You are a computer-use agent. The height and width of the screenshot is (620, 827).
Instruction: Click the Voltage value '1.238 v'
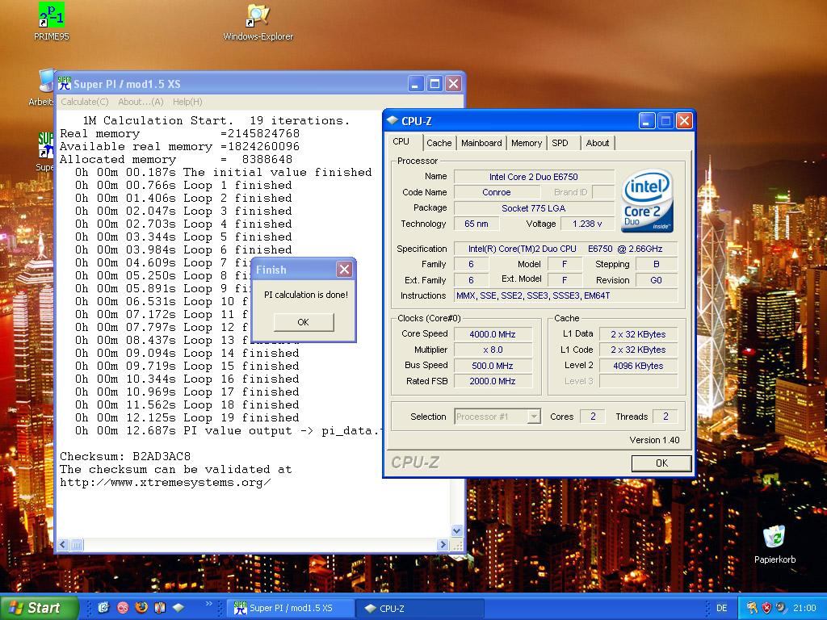pos(587,224)
